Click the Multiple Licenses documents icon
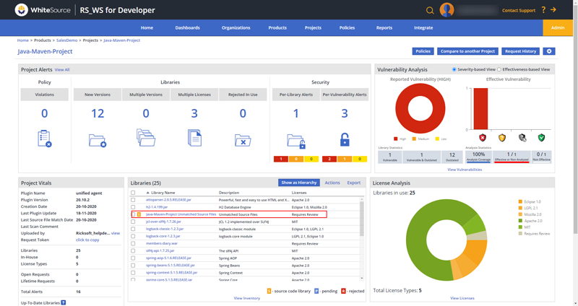 pyautogui.click(x=194, y=138)
